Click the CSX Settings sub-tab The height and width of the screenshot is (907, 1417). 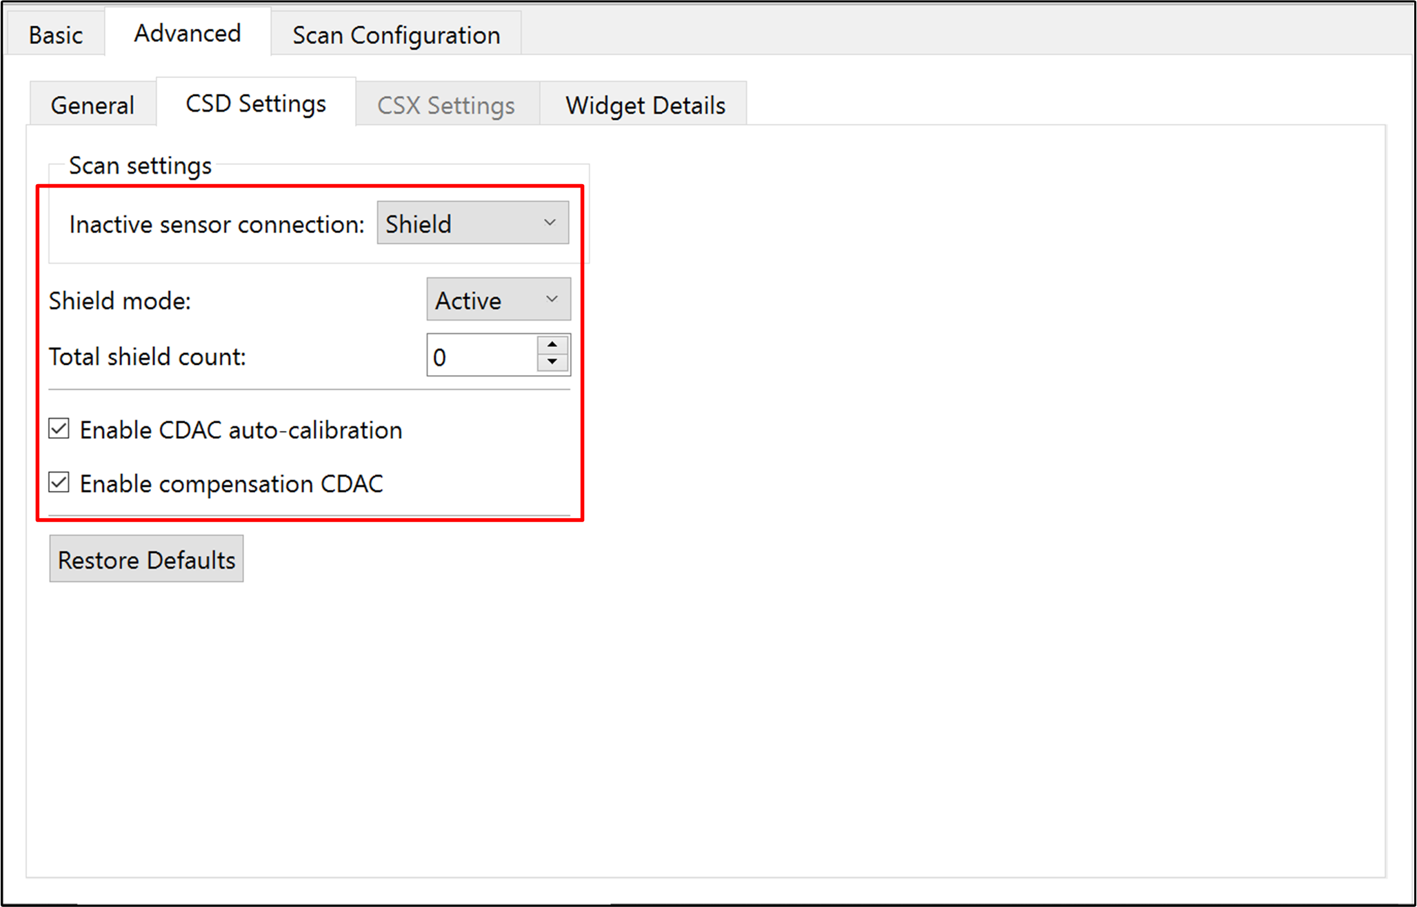446,105
